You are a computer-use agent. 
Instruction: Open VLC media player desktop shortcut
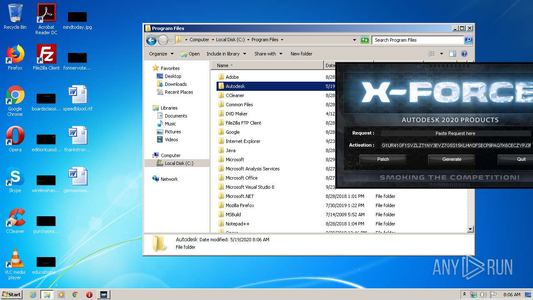(15, 264)
